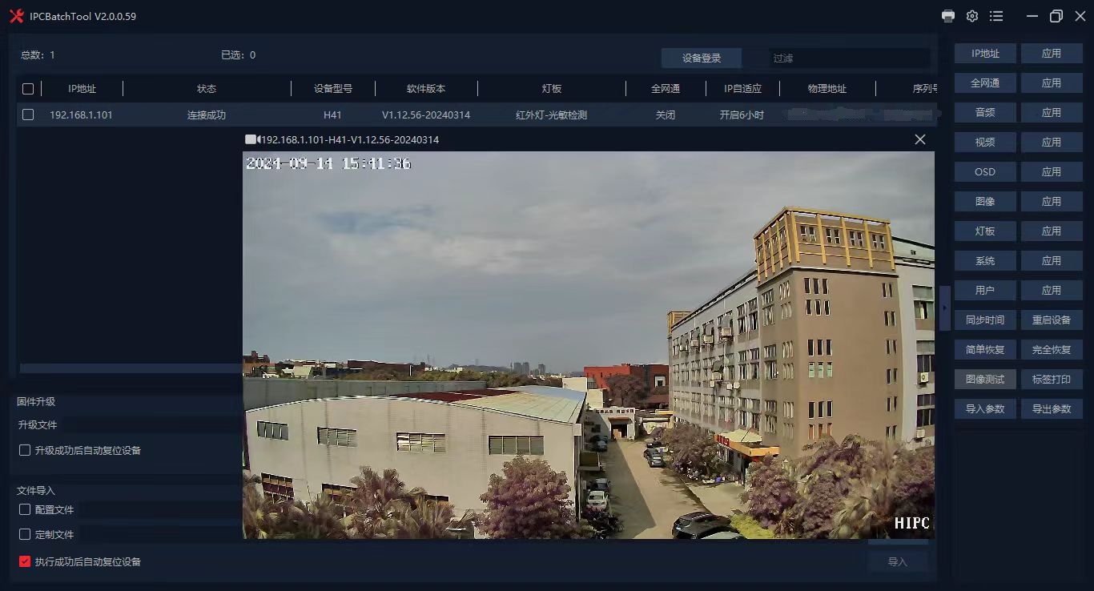
Task: Click the IPCBatchTool logo icon
Action: [x=16, y=16]
